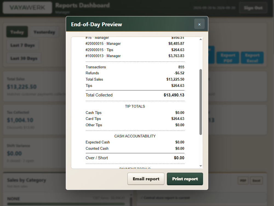Image resolution: width=274 pixels, height=206 pixels.
Task: Click the NONE category progress bar
Action: (x=66, y=204)
